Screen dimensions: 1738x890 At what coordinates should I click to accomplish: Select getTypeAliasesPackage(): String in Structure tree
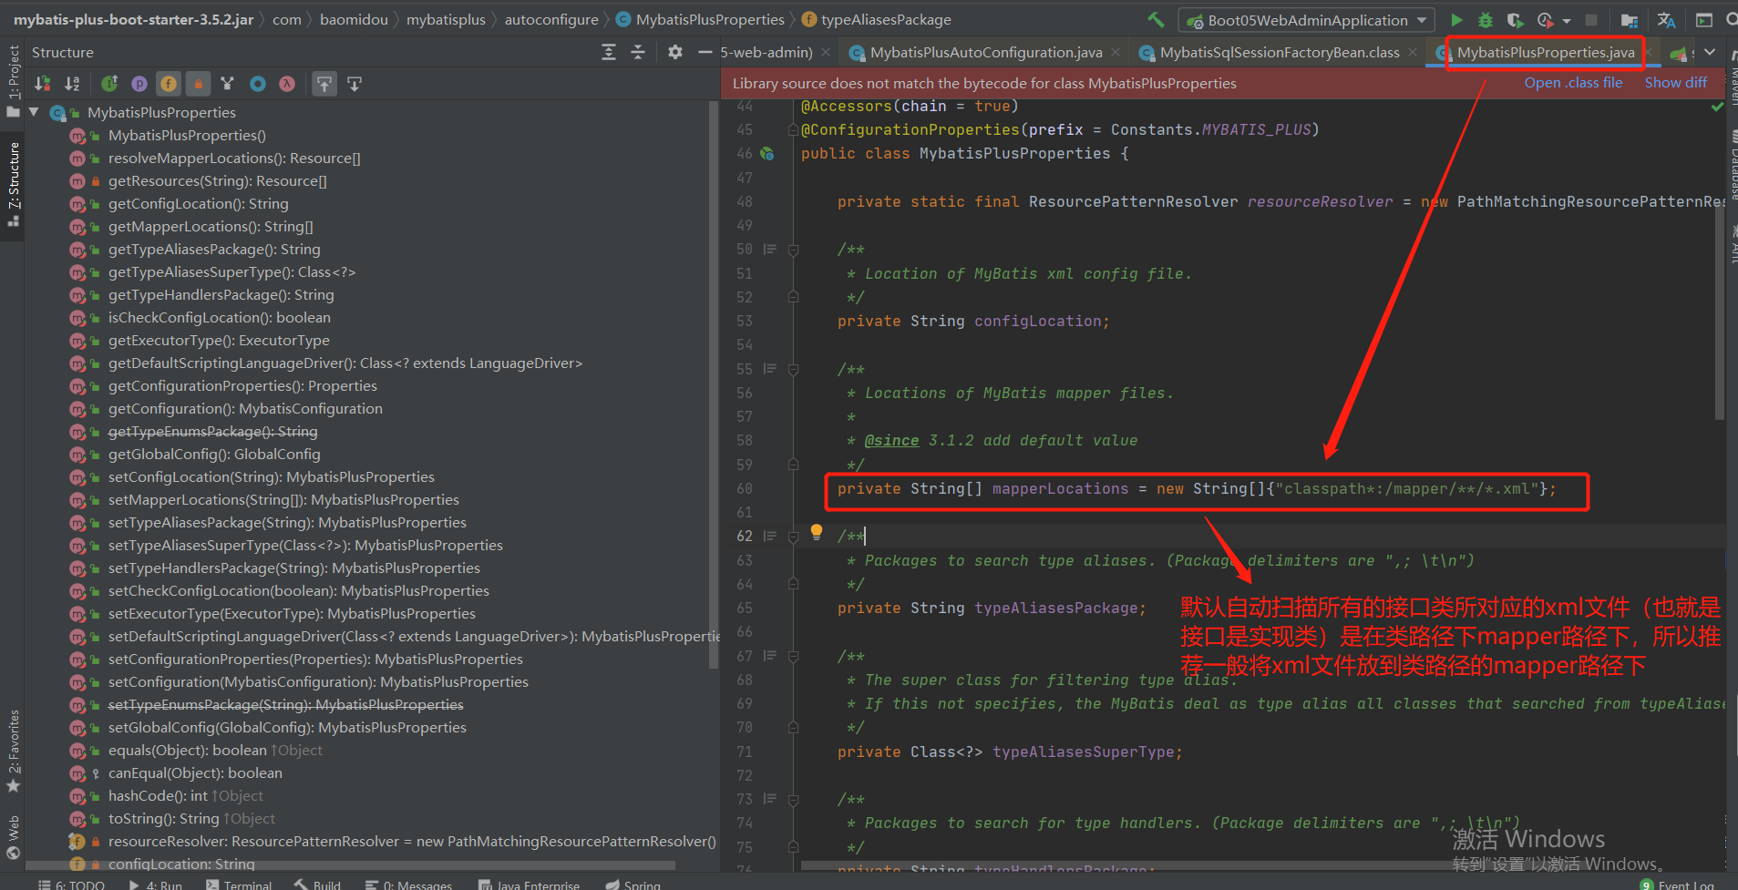pyautogui.click(x=214, y=250)
